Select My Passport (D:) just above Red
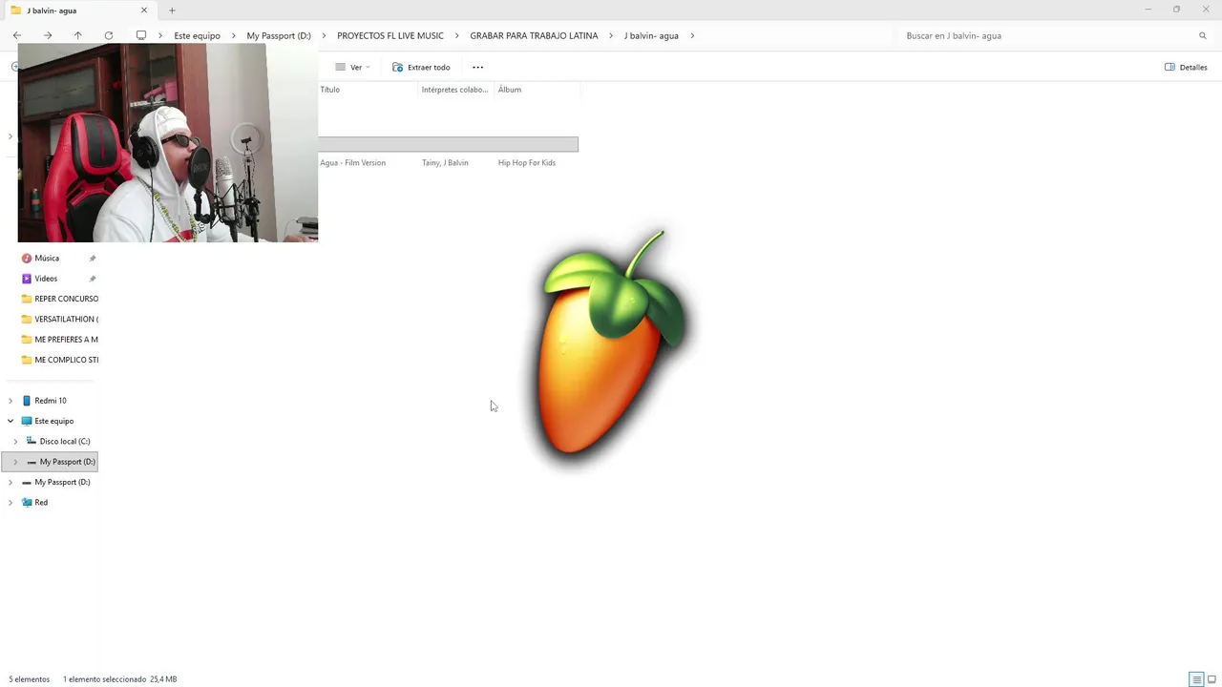 tap(62, 482)
